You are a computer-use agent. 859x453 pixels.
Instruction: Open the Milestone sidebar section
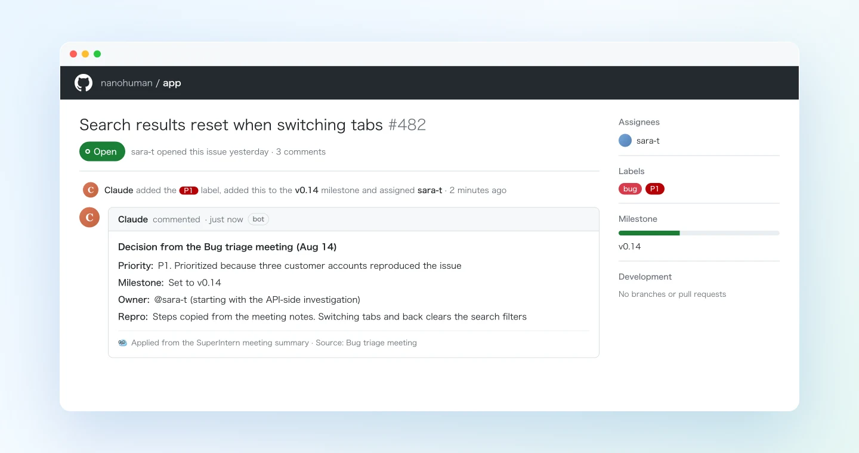pos(638,219)
